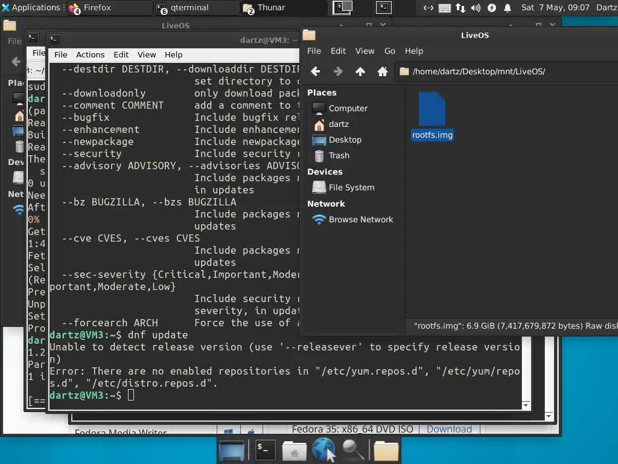Open qterminal Actions menu
This screenshot has width=618, height=464.
(91, 54)
